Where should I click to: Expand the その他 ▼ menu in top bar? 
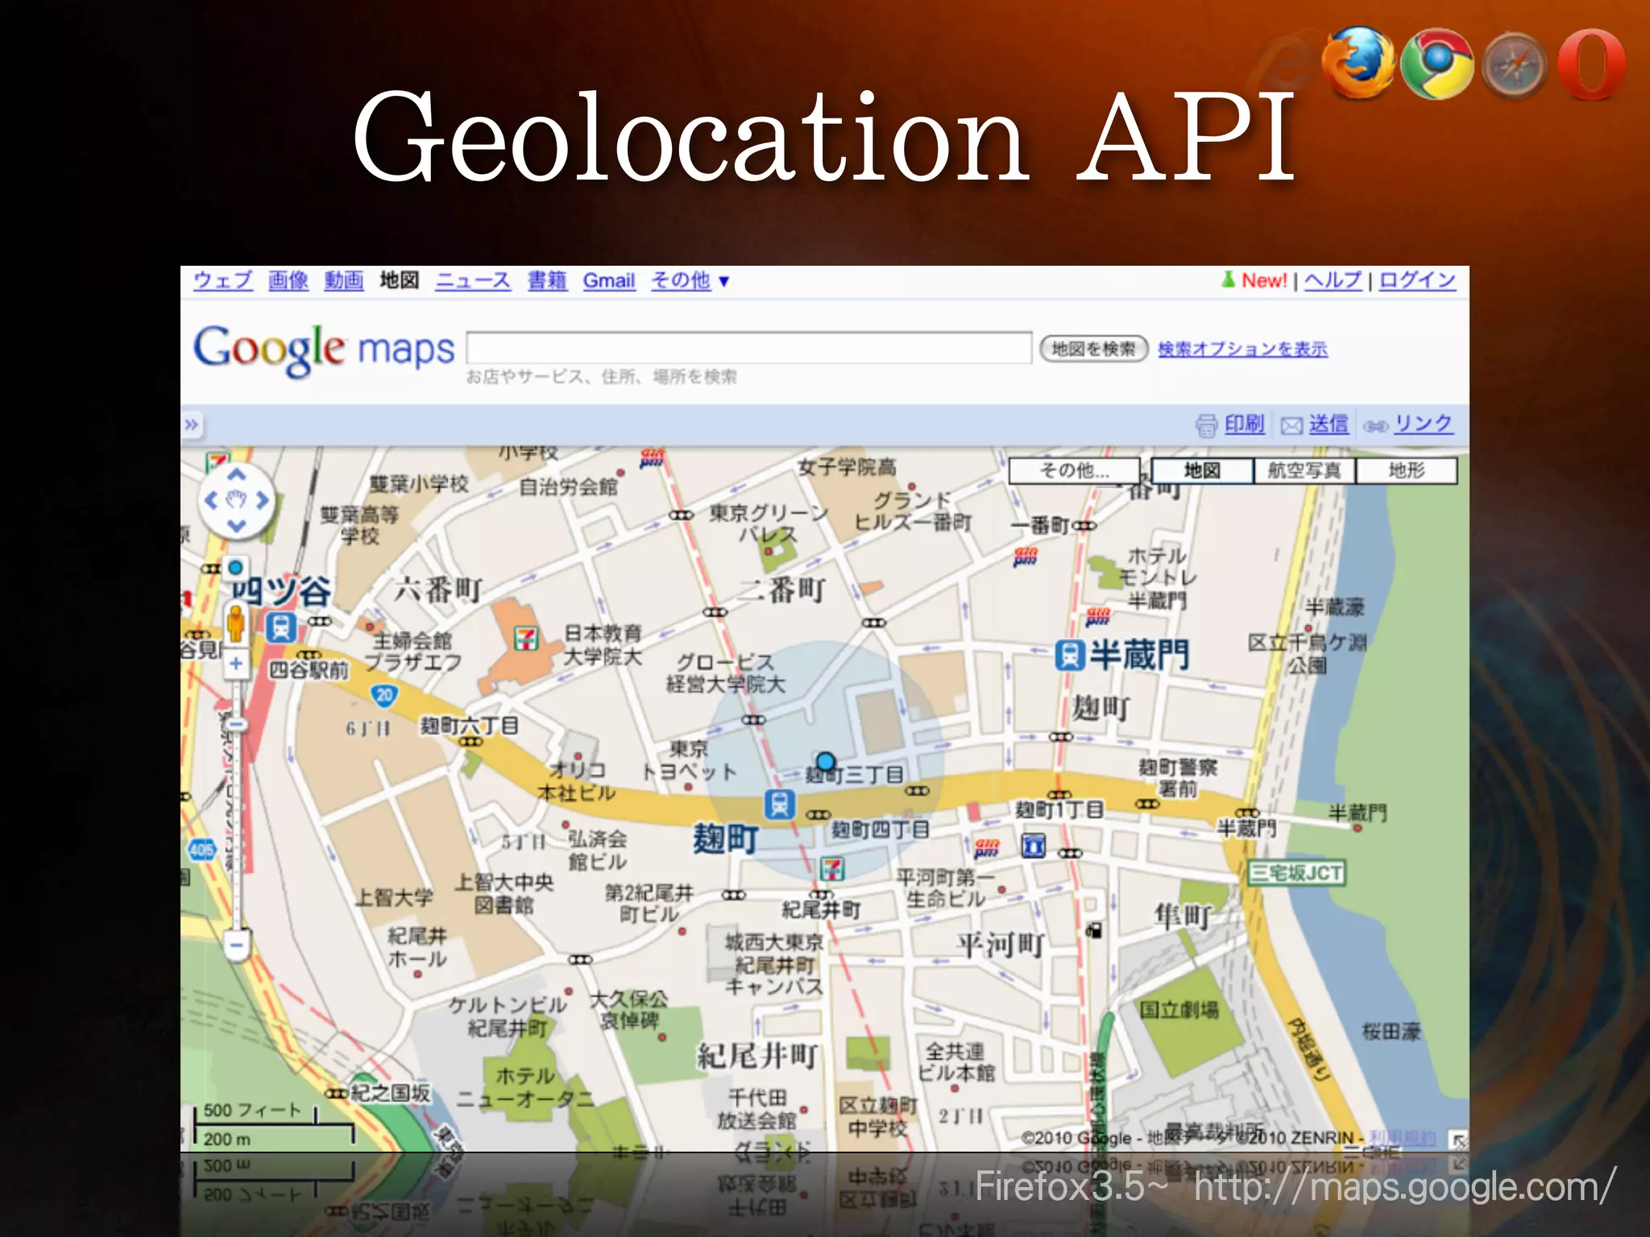(690, 280)
